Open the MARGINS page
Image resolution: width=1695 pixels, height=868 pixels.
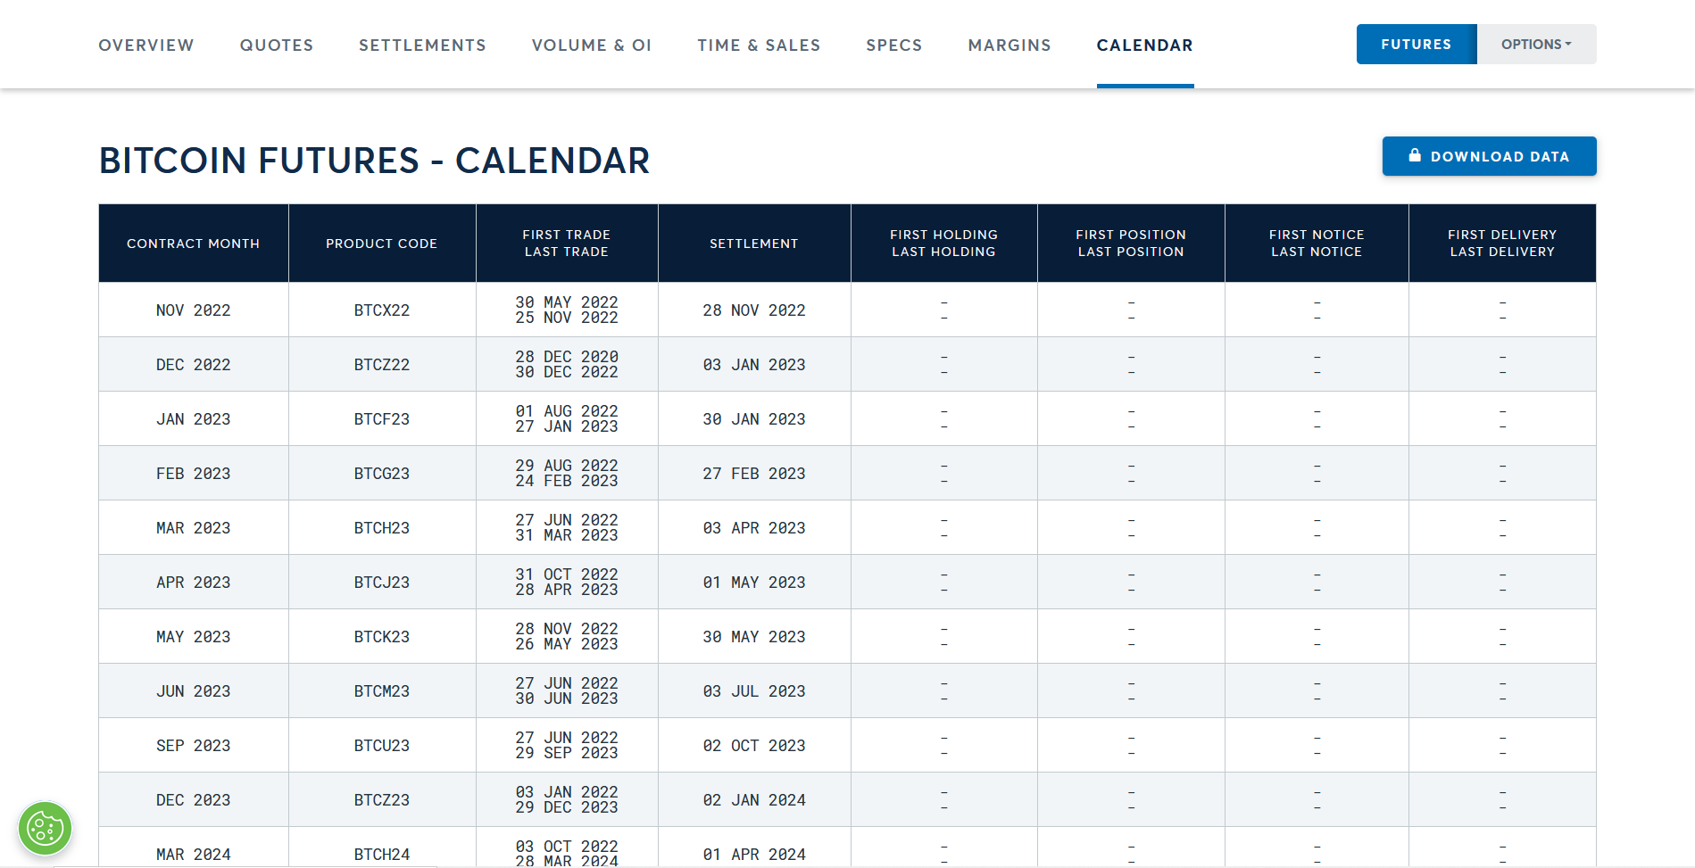[x=1009, y=45]
